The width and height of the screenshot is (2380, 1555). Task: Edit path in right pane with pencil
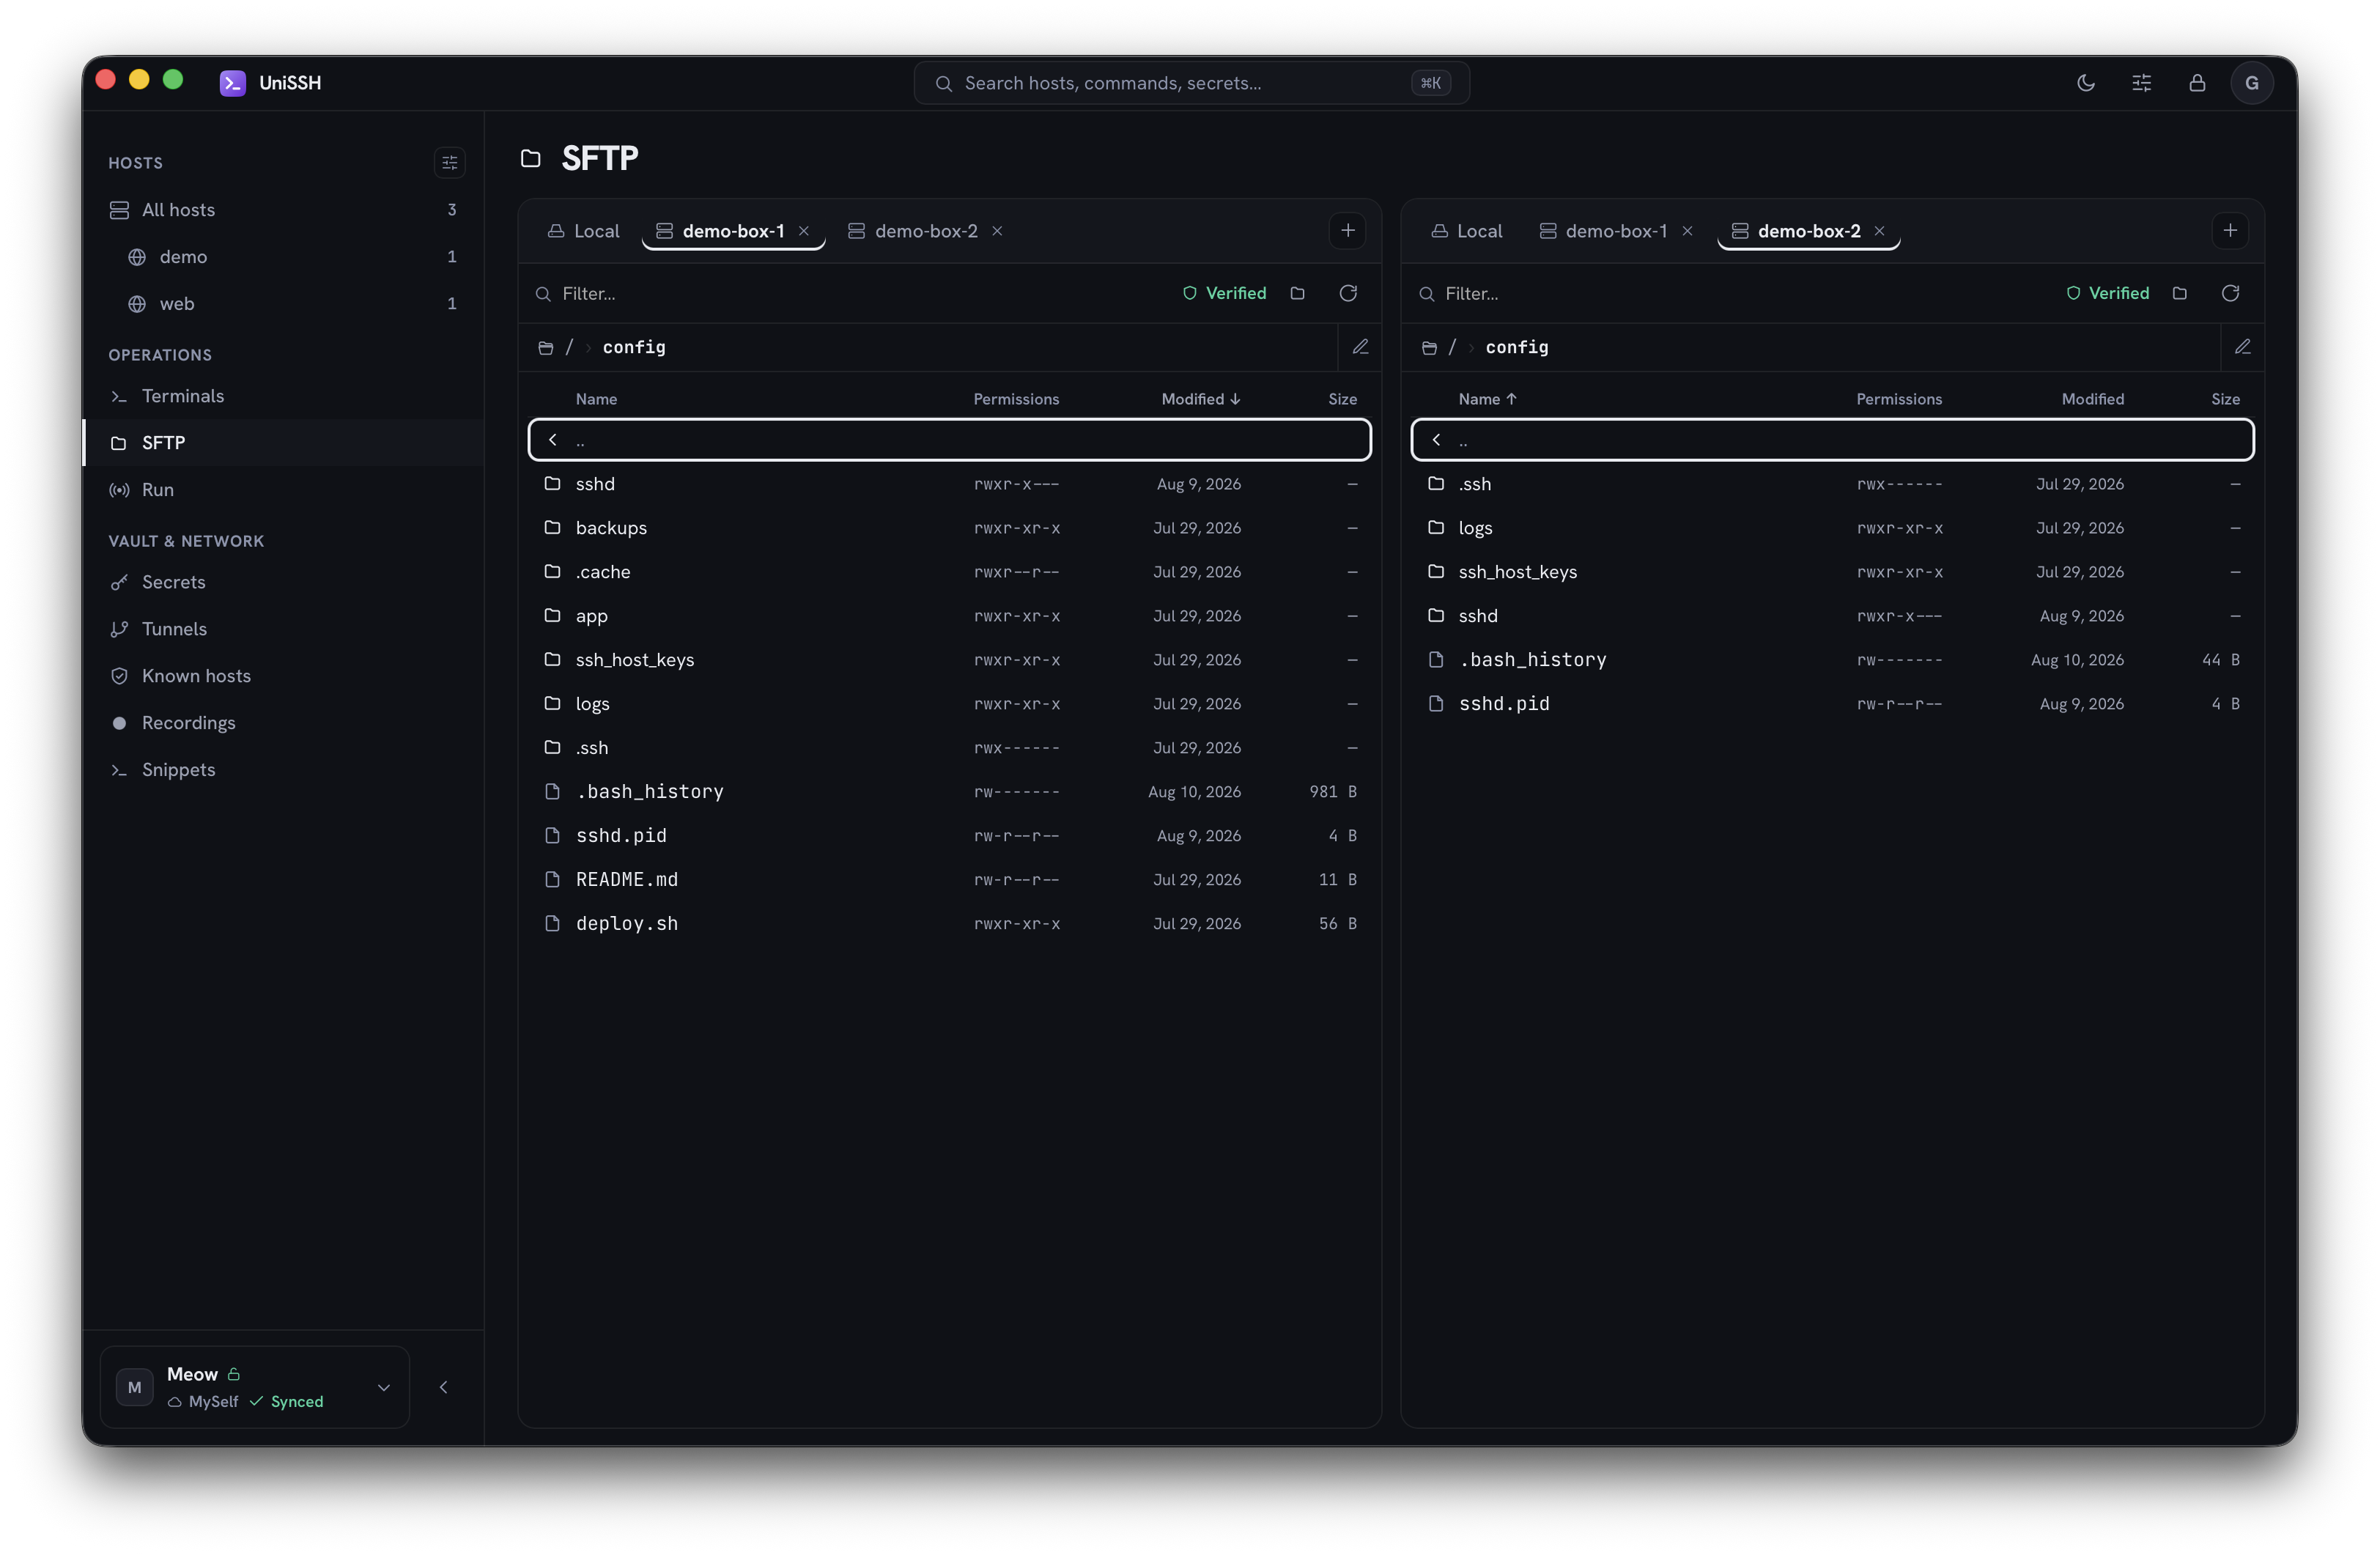[x=2243, y=347]
